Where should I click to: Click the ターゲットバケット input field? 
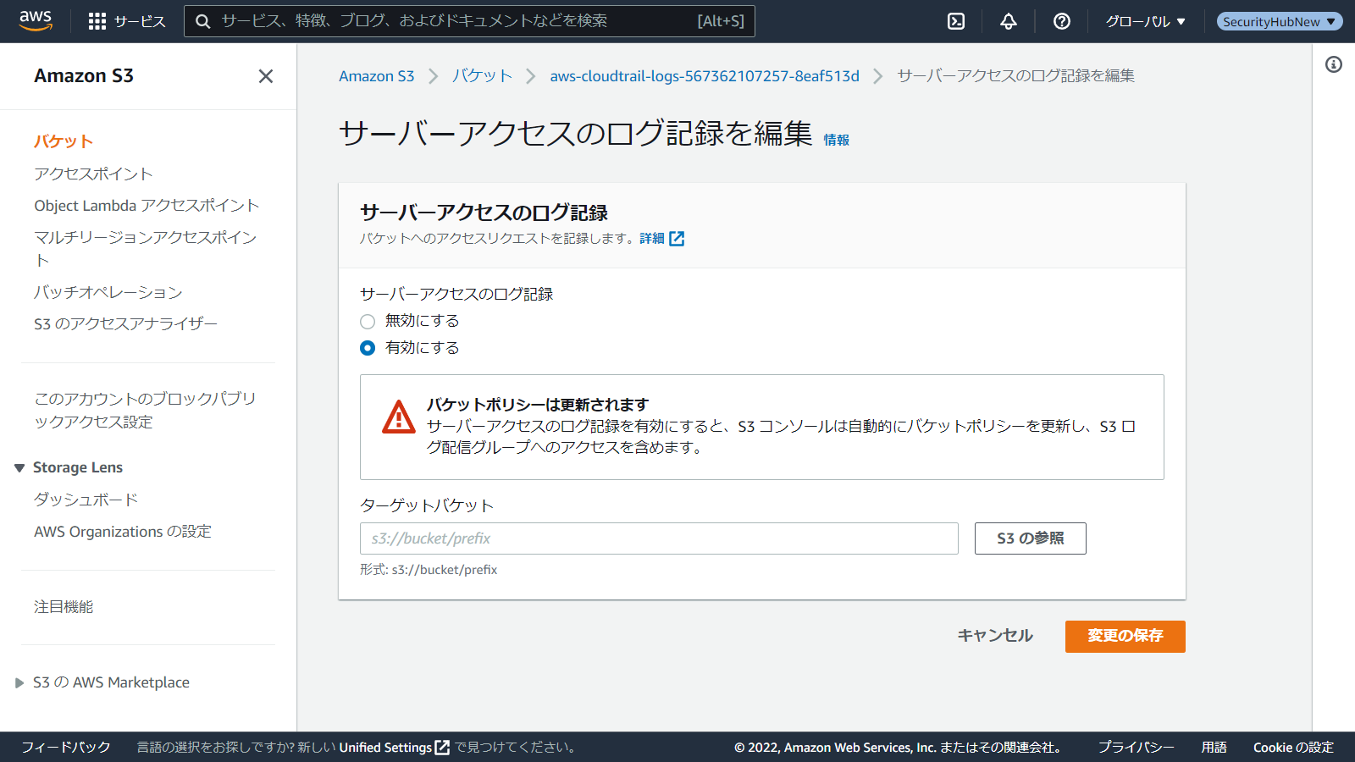coord(659,538)
